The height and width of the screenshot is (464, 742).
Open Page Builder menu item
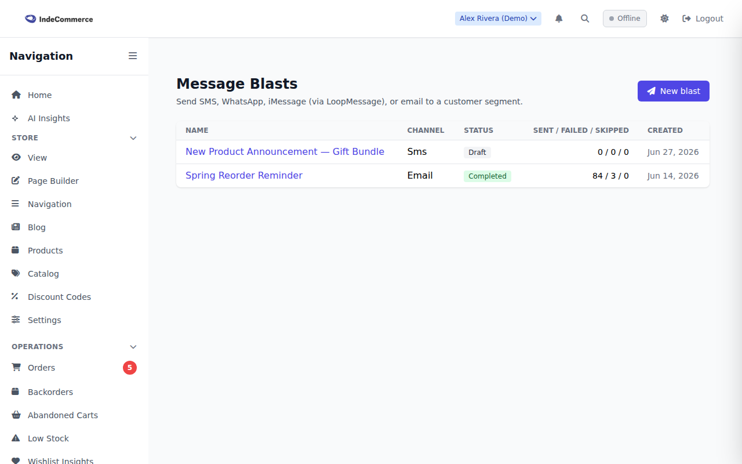point(74,181)
